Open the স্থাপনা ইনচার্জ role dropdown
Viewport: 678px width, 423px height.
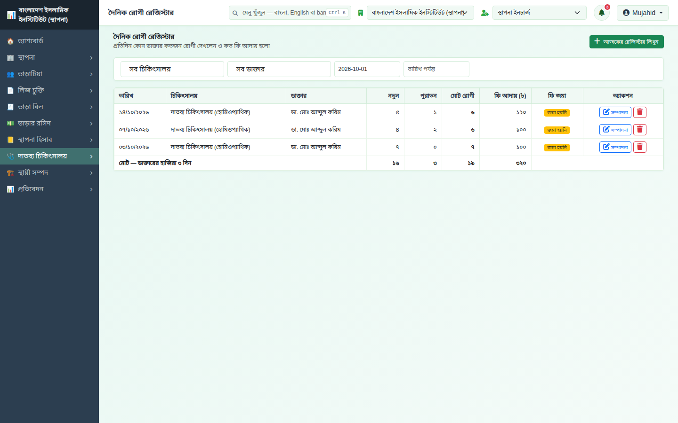pos(540,13)
